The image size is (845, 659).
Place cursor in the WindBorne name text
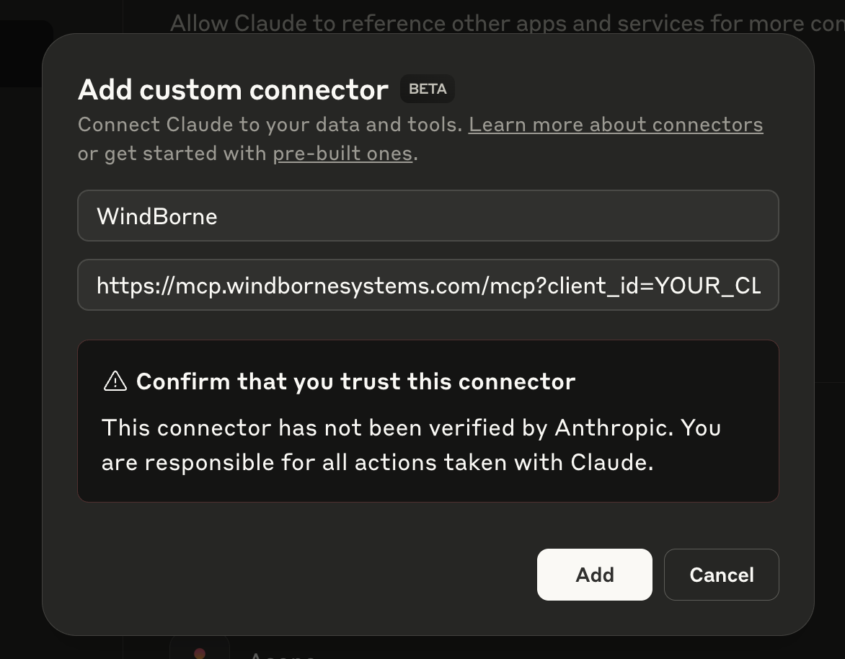(x=157, y=216)
